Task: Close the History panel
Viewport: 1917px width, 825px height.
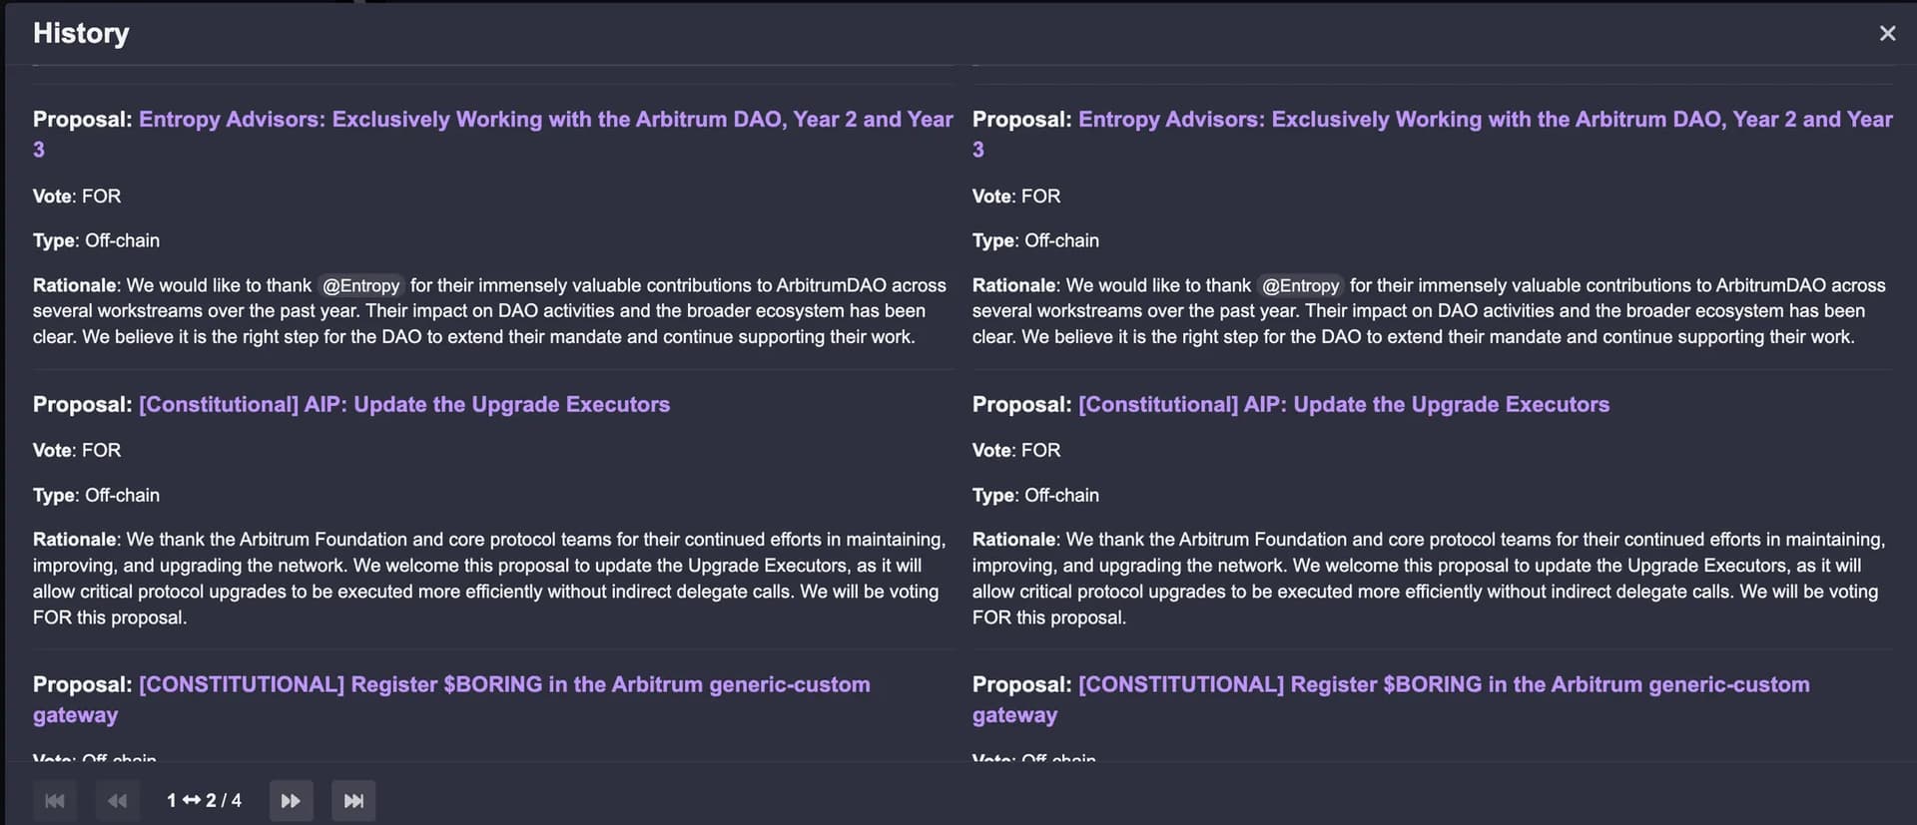Action: (x=1886, y=34)
